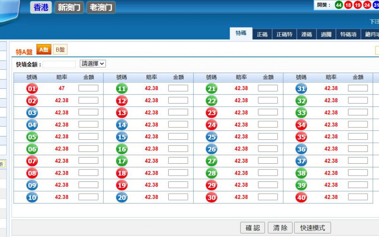Choose the red number 13 ball
379x237 pixels.
(x=122, y=113)
